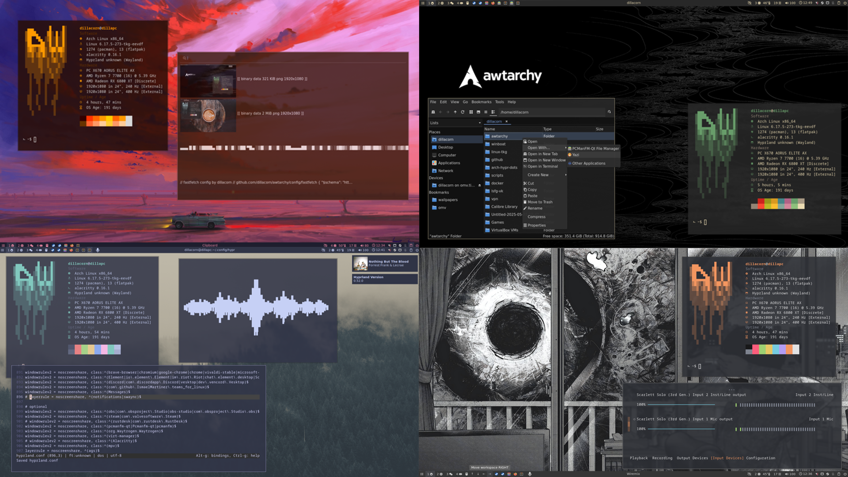
Task: Click Move to Trash in context menu
Action: click(x=540, y=202)
